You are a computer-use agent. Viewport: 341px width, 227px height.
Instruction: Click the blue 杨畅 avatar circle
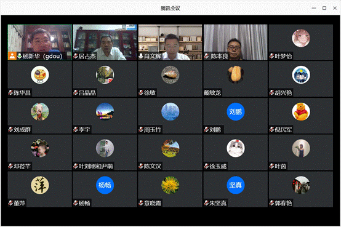click(105, 185)
